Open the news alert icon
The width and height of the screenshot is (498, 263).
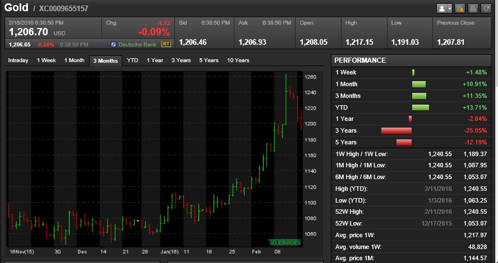click(x=460, y=8)
